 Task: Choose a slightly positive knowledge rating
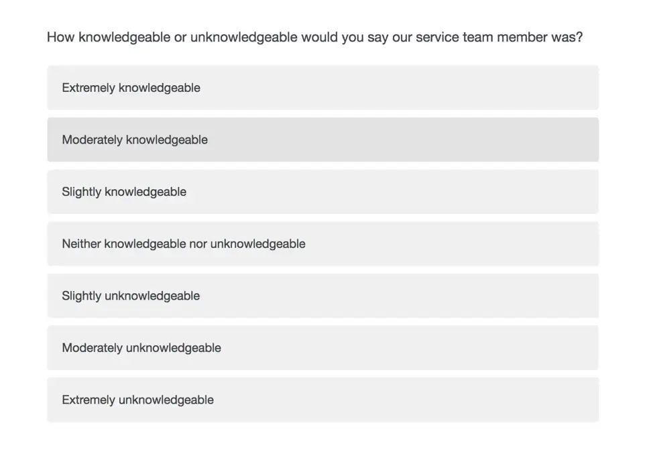tap(322, 191)
